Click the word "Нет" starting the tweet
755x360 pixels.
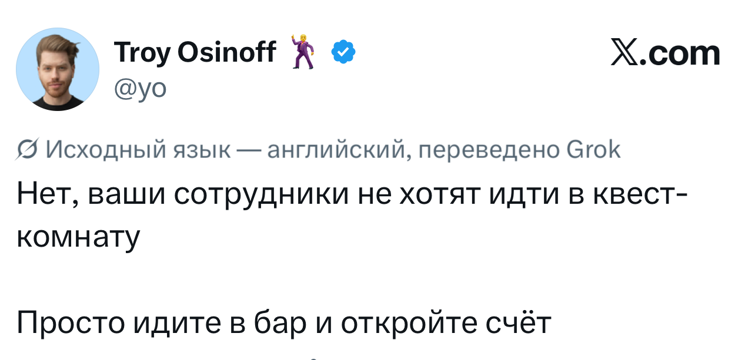pyautogui.click(x=46, y=194)
